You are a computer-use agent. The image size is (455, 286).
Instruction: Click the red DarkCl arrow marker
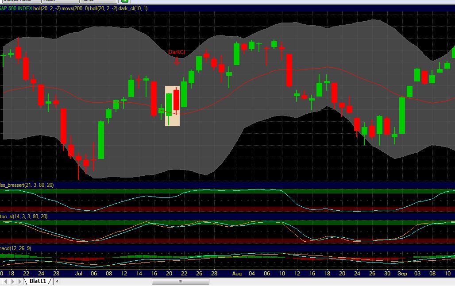(x=177, y=61)
